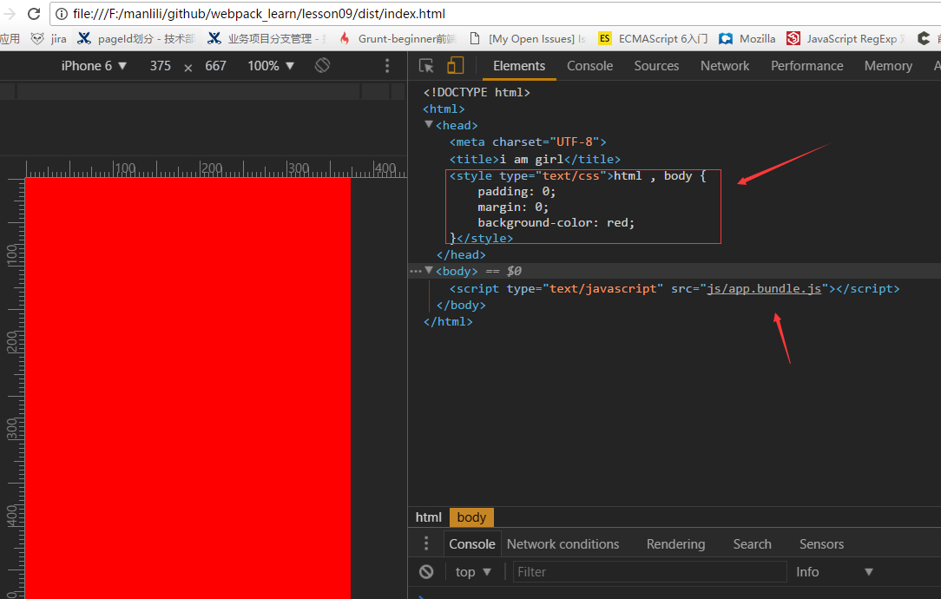
Task: Collapse the body element node
Action: coord(429,270)
